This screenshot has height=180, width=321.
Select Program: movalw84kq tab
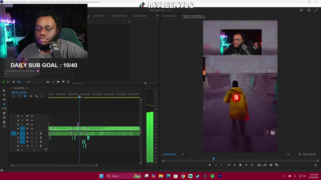[x=192, y=16]
